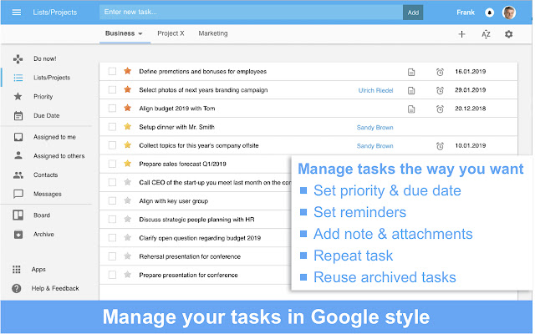The image size is (535, 334).
Task: Open task Clarify open question regarding budget 2019
Action: point(200,238)
